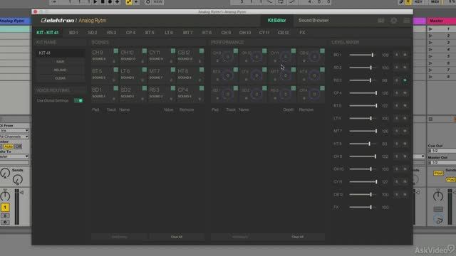Toggle the Ableton track activator 1 button

5,207
